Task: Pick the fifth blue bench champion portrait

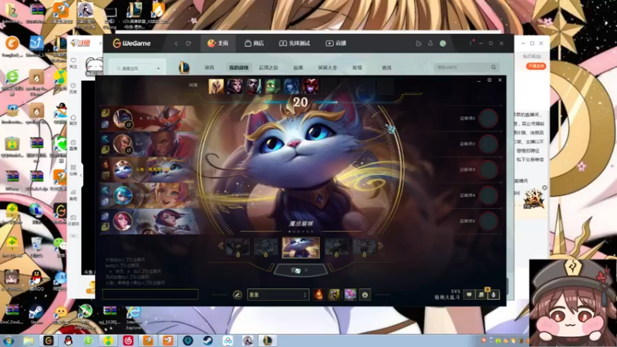Action: tap(292, 86)
